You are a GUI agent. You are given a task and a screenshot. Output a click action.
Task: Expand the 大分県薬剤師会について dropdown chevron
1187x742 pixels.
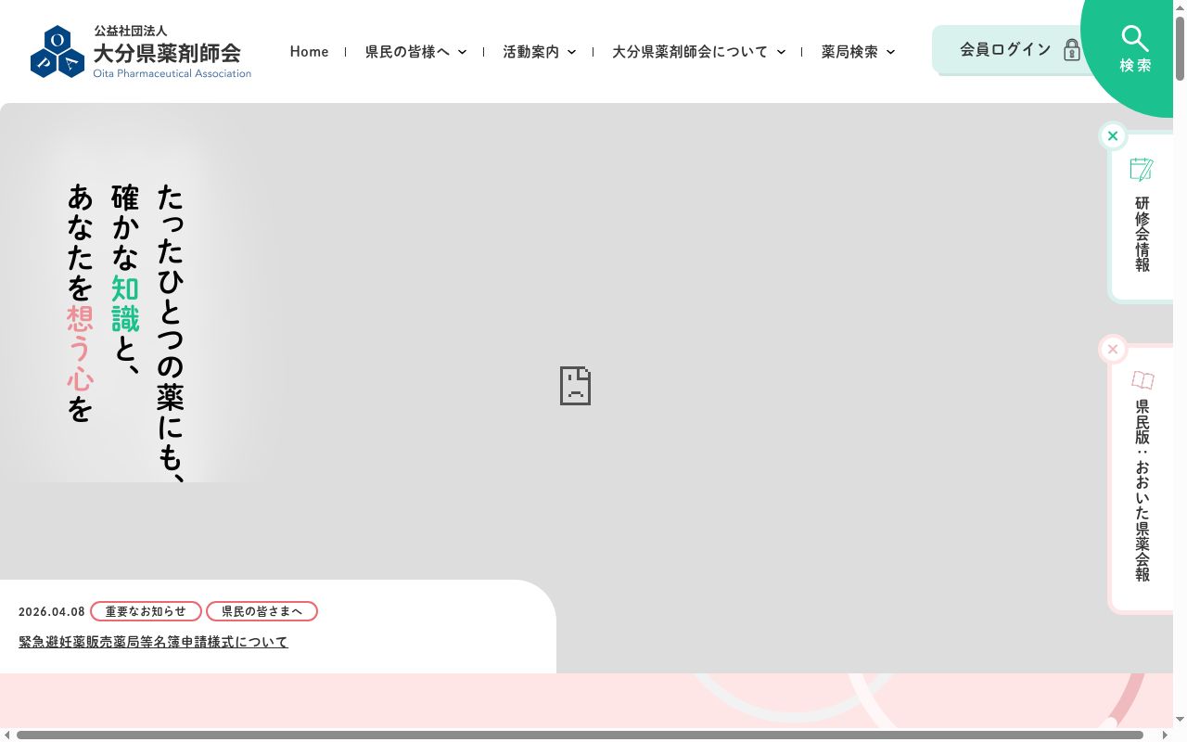click(x=781, y=52)
